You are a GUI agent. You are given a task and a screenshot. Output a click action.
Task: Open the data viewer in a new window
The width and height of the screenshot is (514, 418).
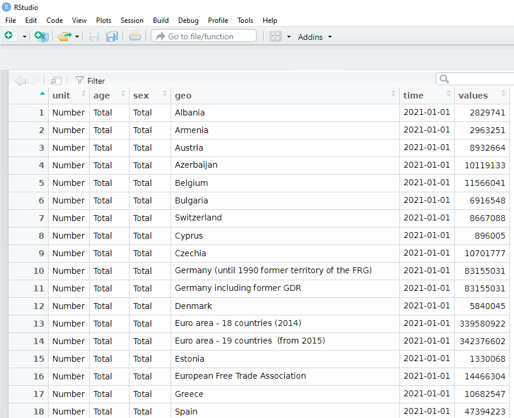[x=56, y=80]
